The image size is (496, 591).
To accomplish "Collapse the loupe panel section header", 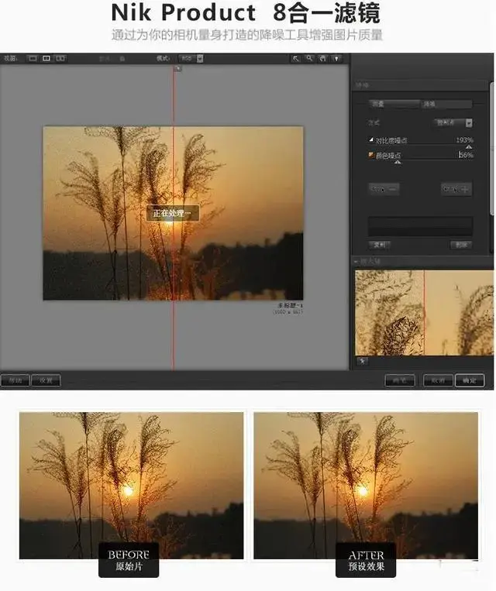I will pyautogui.click(x=356, y=261).
